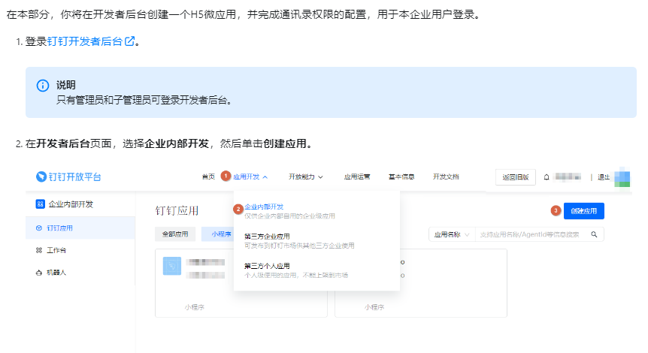
Task: Click the 小程序 label in second app card
Action: coord(374,307)
